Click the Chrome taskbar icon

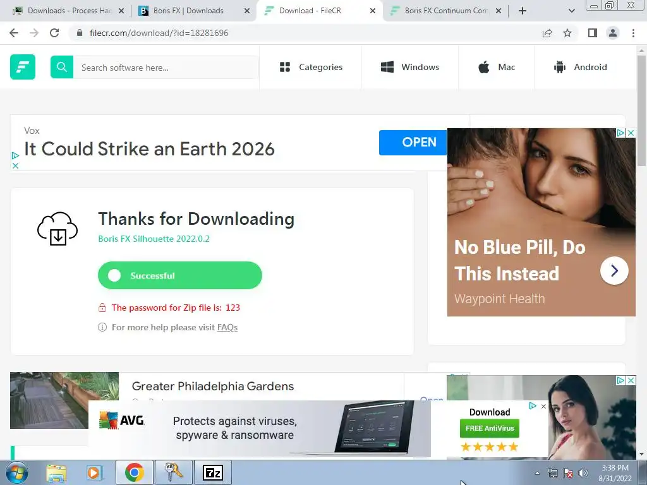pos(134,472)
